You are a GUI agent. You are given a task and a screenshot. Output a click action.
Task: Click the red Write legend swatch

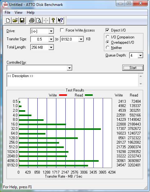pos(63,95)
